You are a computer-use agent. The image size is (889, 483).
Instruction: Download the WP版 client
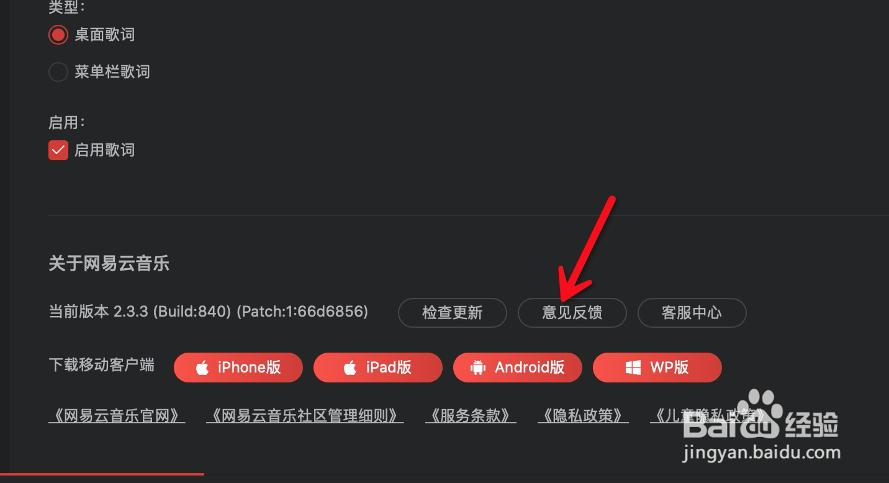(x=657, y=368)
